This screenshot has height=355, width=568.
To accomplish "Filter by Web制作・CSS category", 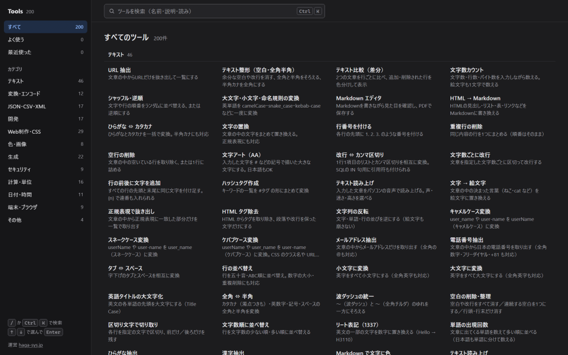I will point(45,131).
